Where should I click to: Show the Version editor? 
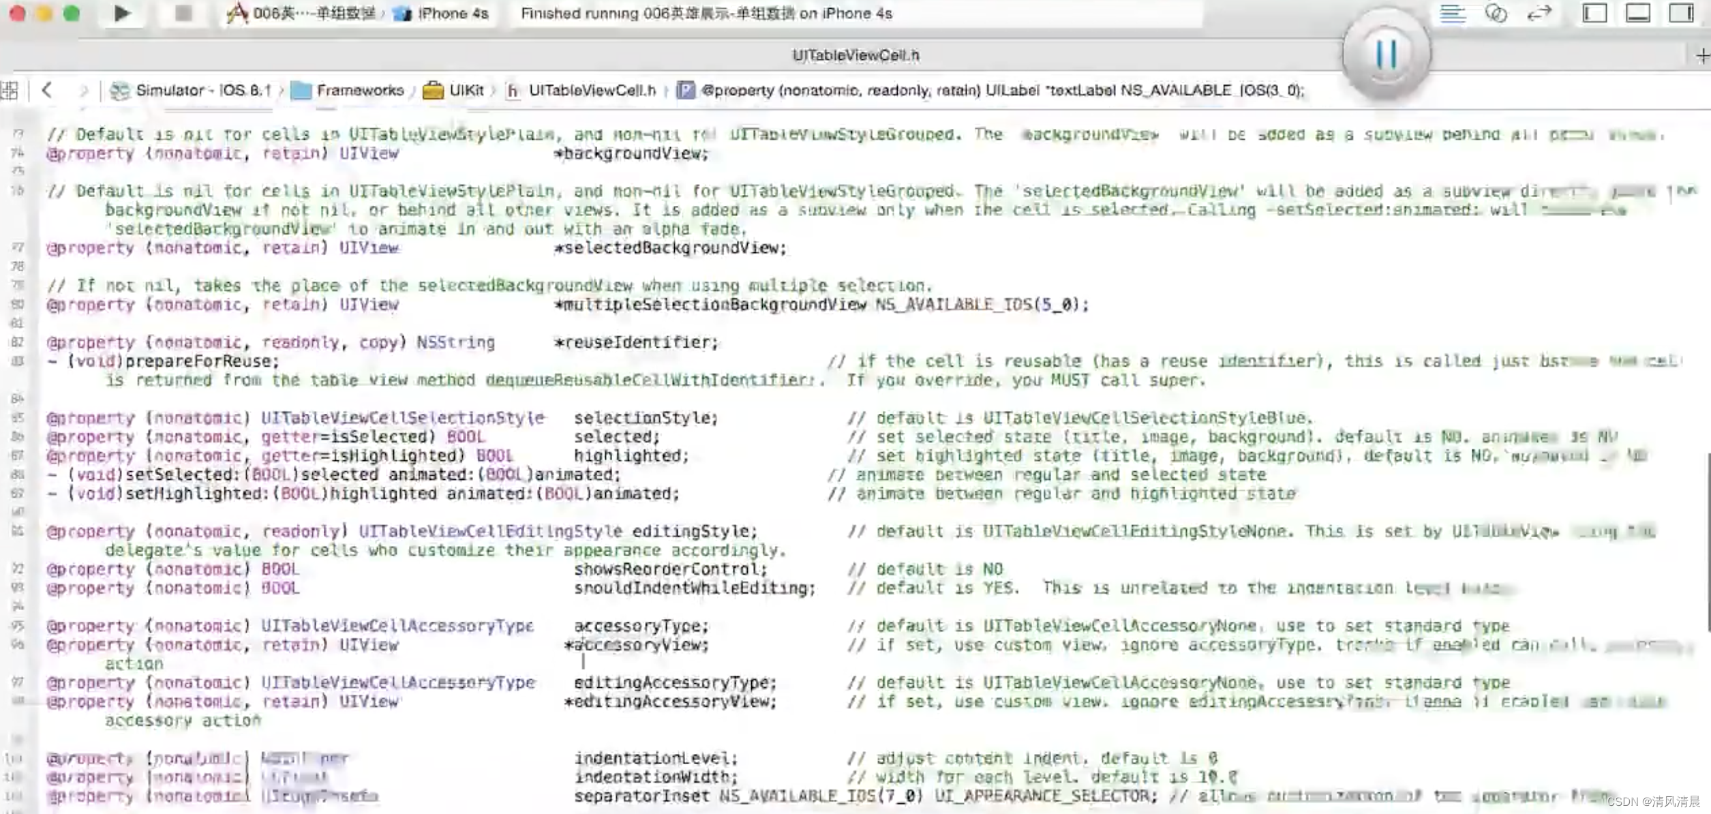(x=1539, y=13)
